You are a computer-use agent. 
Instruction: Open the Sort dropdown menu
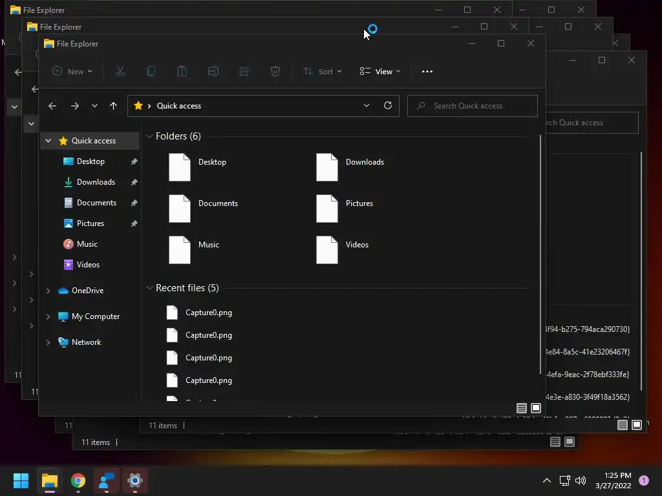click(x=322, y=71)
